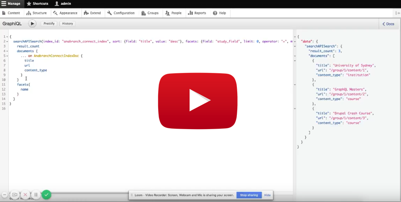Click the url field on line 7
Viewport: 401px width, 202px height.
[x=27, y=65]
